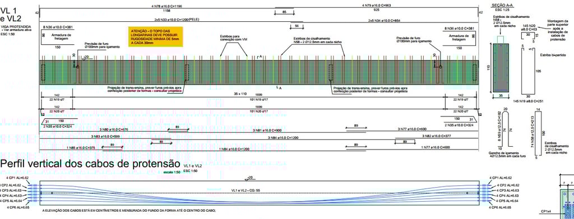
Task: Click the '1 N77 ø16.0 C=600' bar label
Action: point(436,147)
